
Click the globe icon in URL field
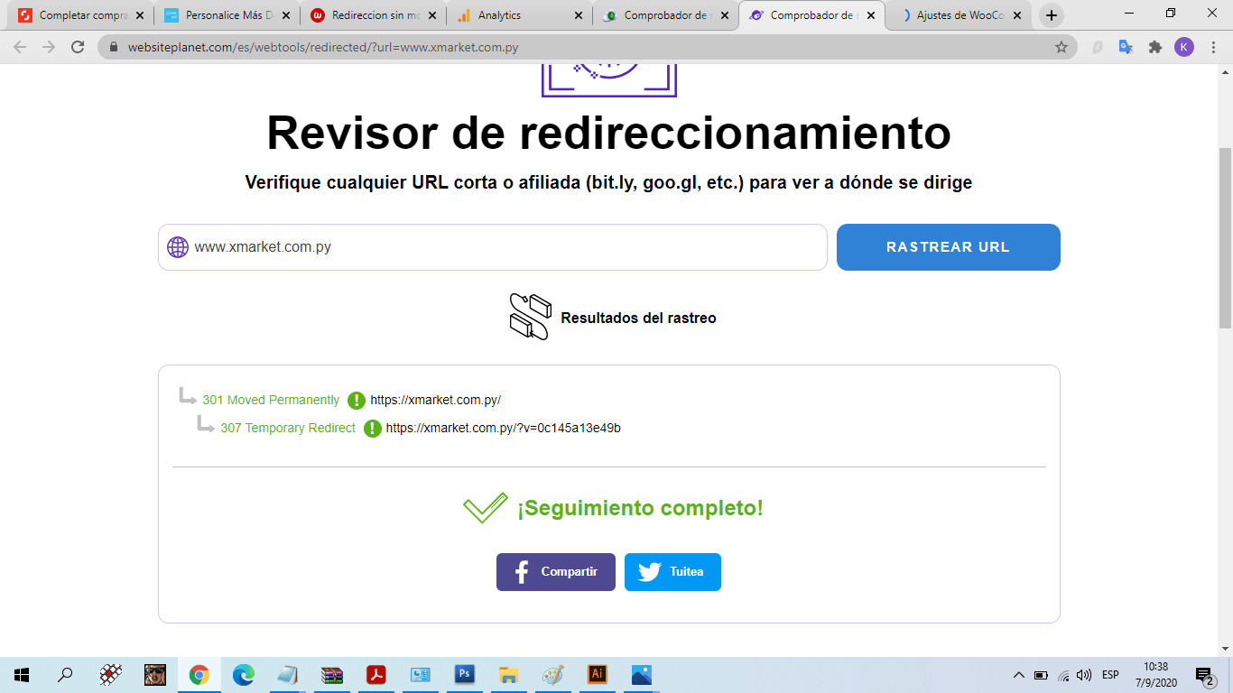click(x=178, y=247)
